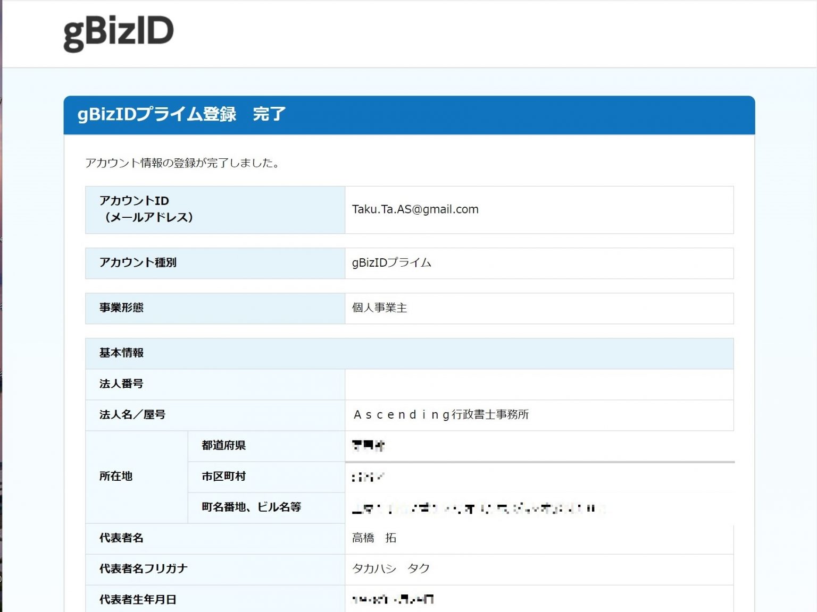Click the gBizIDプライム account type value
The image size is (817, 612).
[391, 262]
